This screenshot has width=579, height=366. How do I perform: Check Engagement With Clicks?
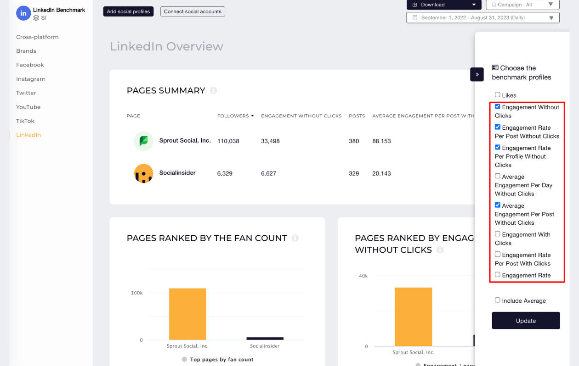pos(497,234)
